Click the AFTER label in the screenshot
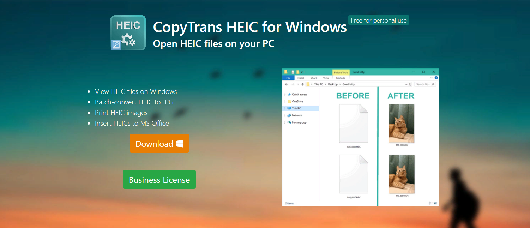The image size is (530, 228). pos(401,96)
